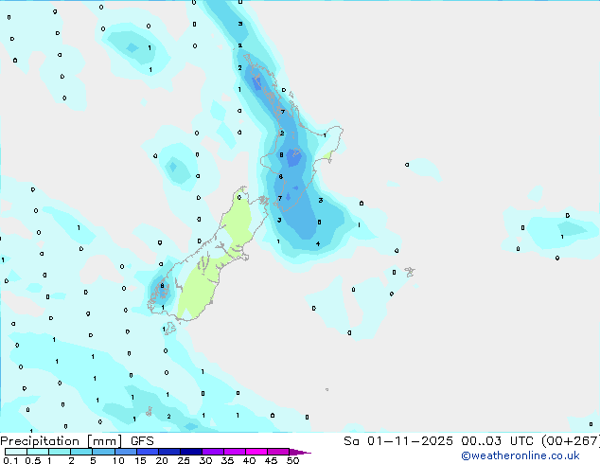
Task: Click the 20–25 mm legend color box
Action: click(x=169, y=452)
